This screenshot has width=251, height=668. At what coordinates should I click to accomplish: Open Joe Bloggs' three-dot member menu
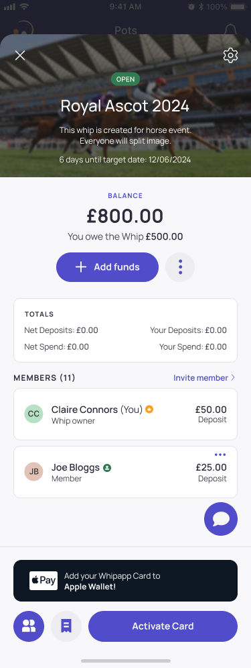pyautogui.click(x=220, y=455)
